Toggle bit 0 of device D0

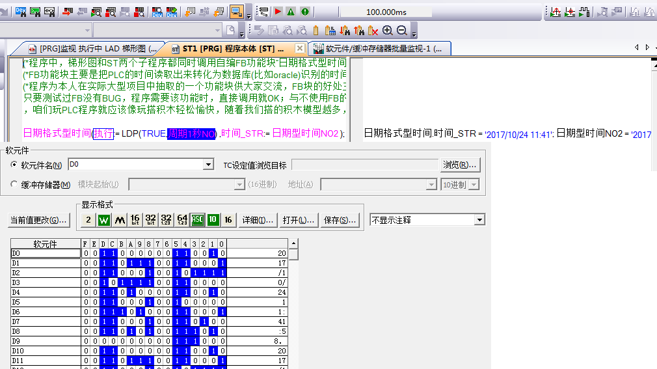pos(223,253)
